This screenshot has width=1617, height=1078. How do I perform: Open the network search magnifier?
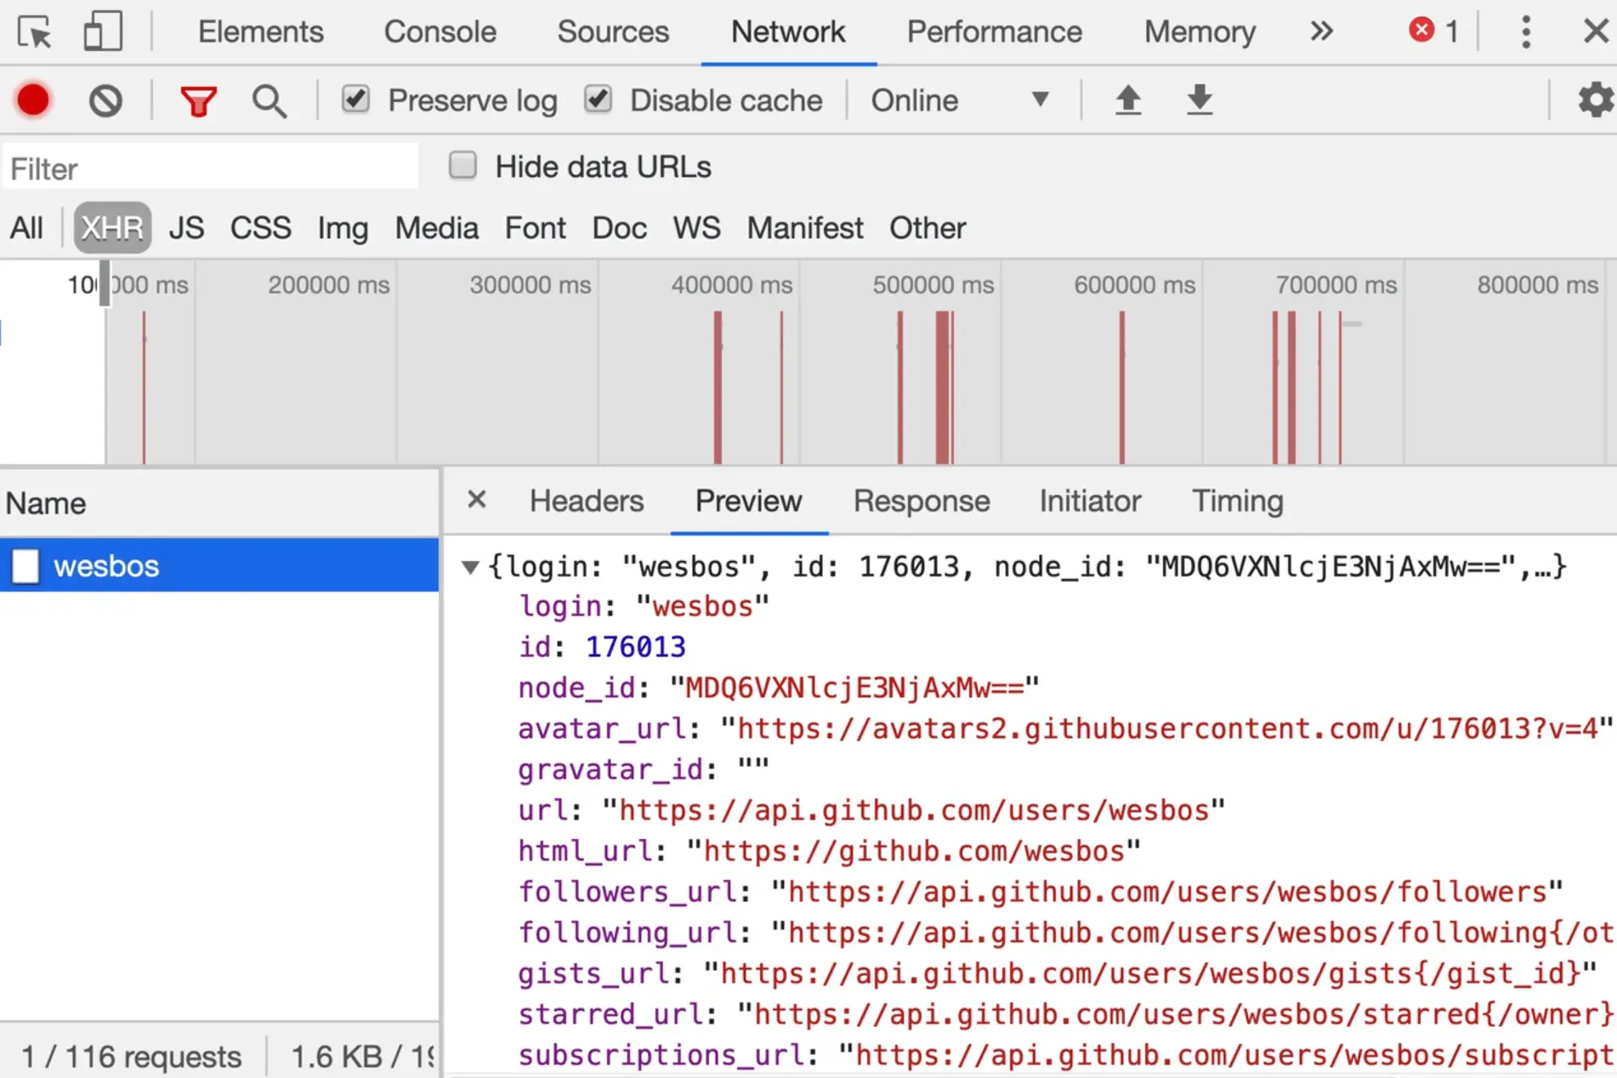[x=269, y=101]
